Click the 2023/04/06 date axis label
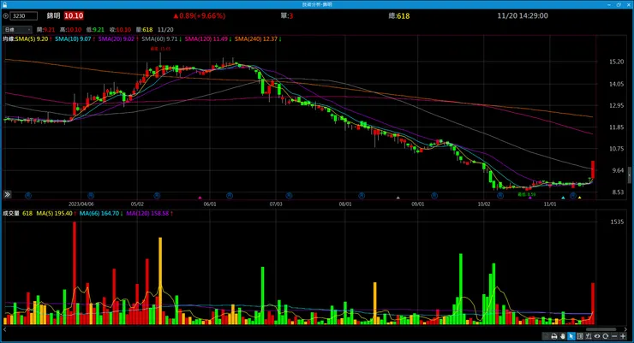Viewport: 634px width, 343px height. [x=81, y=204]
